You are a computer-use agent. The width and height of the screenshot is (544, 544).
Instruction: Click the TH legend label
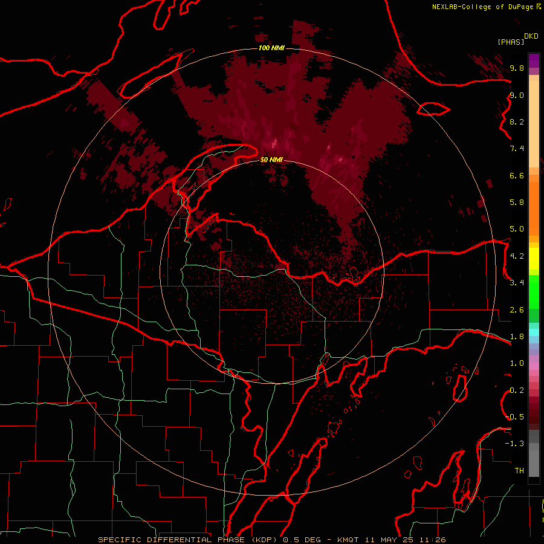pyautogui.click(x=519, y=470)
